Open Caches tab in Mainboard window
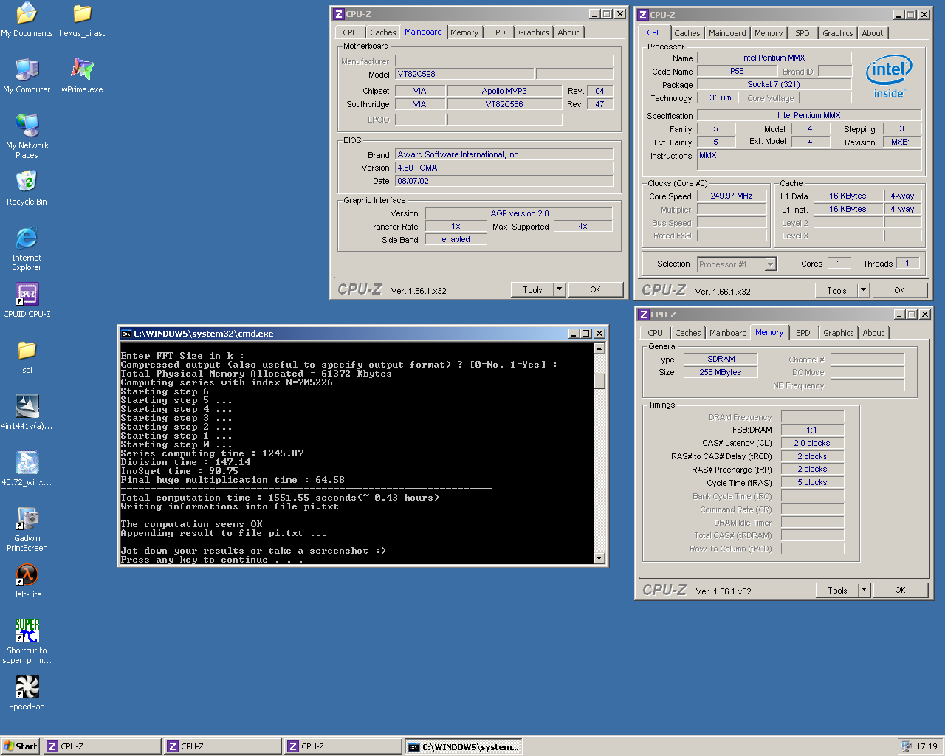945x756 pixels. click(x=383, y=32)
